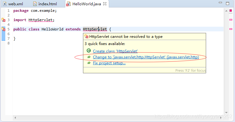Select the HelloWorld.java tab
The height and width of the screenshot is (122, 235).
coord(87,4)
